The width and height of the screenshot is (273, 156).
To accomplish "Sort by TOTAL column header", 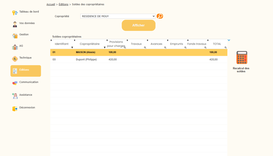I will [217, 44].
